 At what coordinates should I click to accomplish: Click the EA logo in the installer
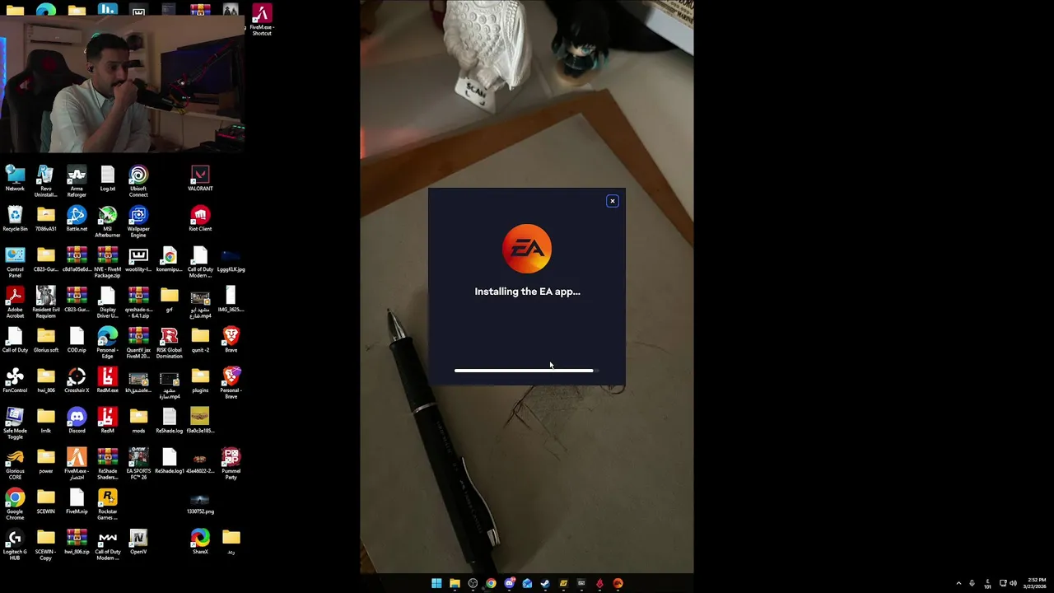point(527,249)
